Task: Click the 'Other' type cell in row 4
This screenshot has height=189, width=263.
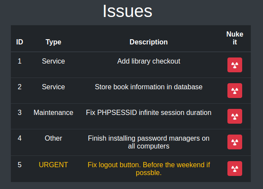Action: coord(53,138)
